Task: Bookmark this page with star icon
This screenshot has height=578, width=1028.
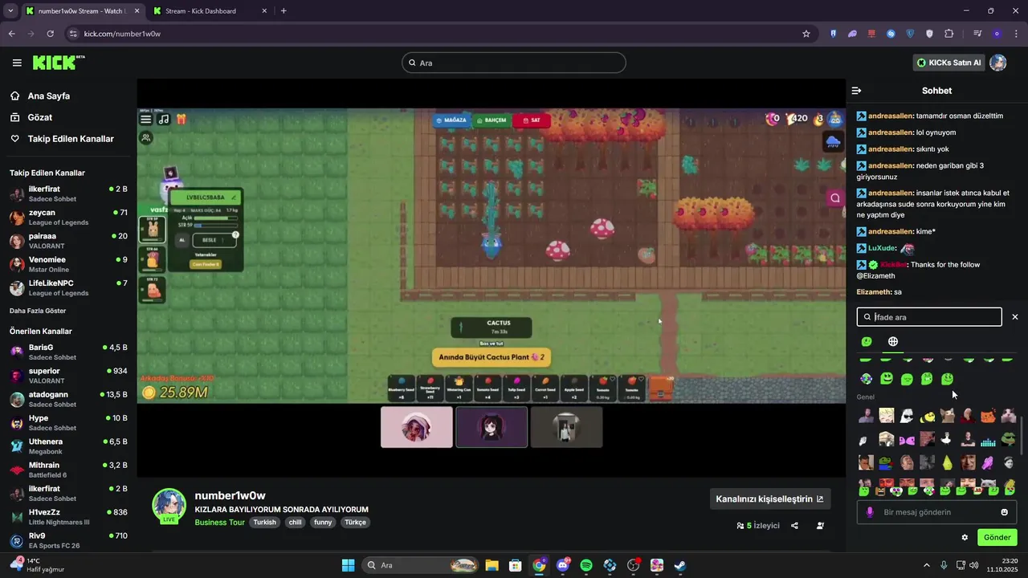Action: 806,34
